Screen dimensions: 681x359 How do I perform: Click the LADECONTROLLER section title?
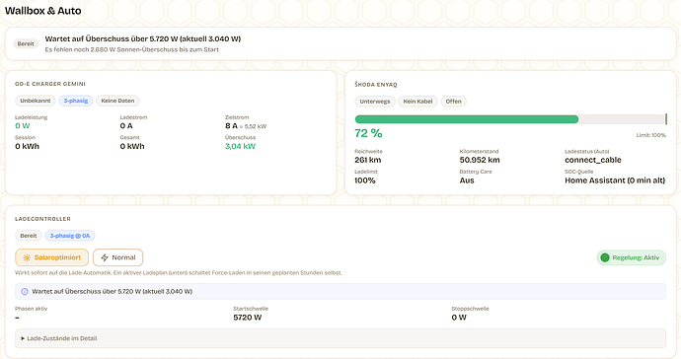(42, 219)
